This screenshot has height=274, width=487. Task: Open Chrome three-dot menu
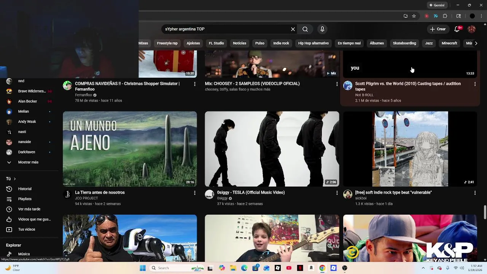482,16
